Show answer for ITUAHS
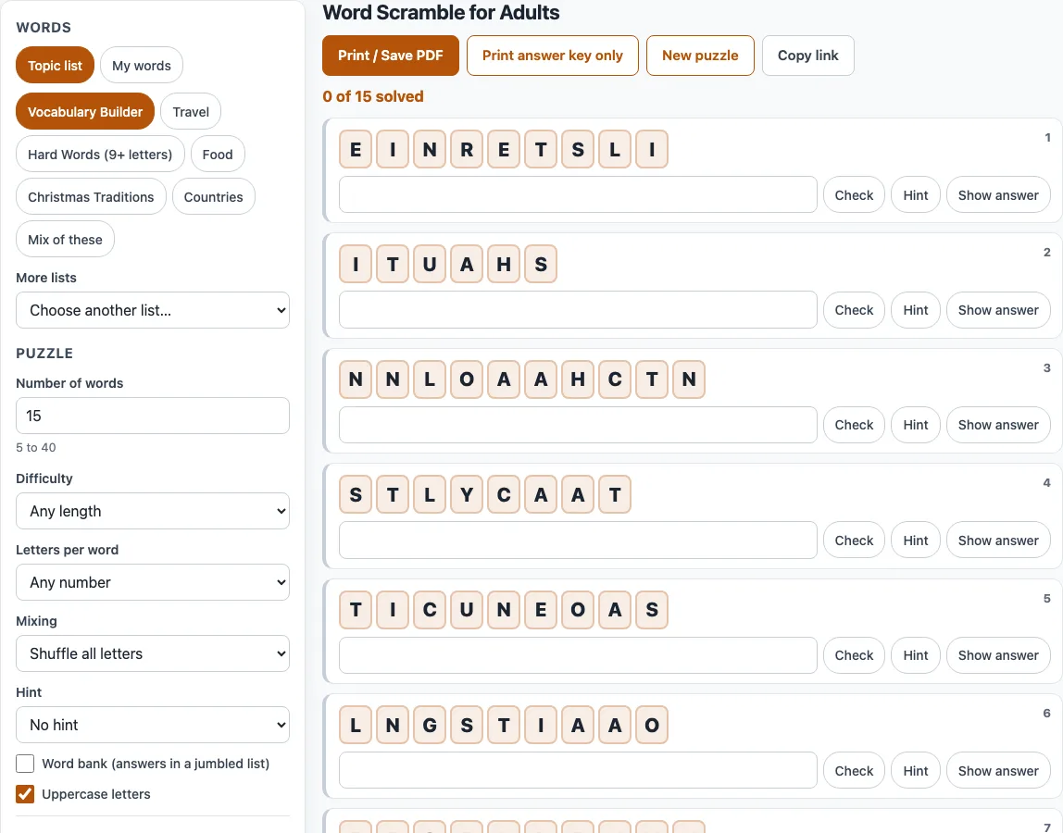The height and width of the screenshot is (833, 1063). (x=998, y=310)
